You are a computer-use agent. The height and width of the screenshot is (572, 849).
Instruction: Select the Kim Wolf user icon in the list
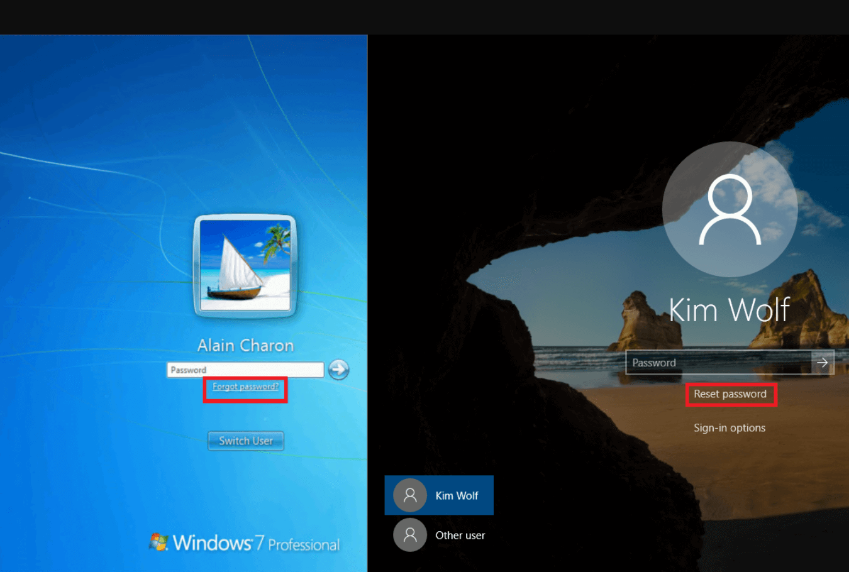(409, 495)
